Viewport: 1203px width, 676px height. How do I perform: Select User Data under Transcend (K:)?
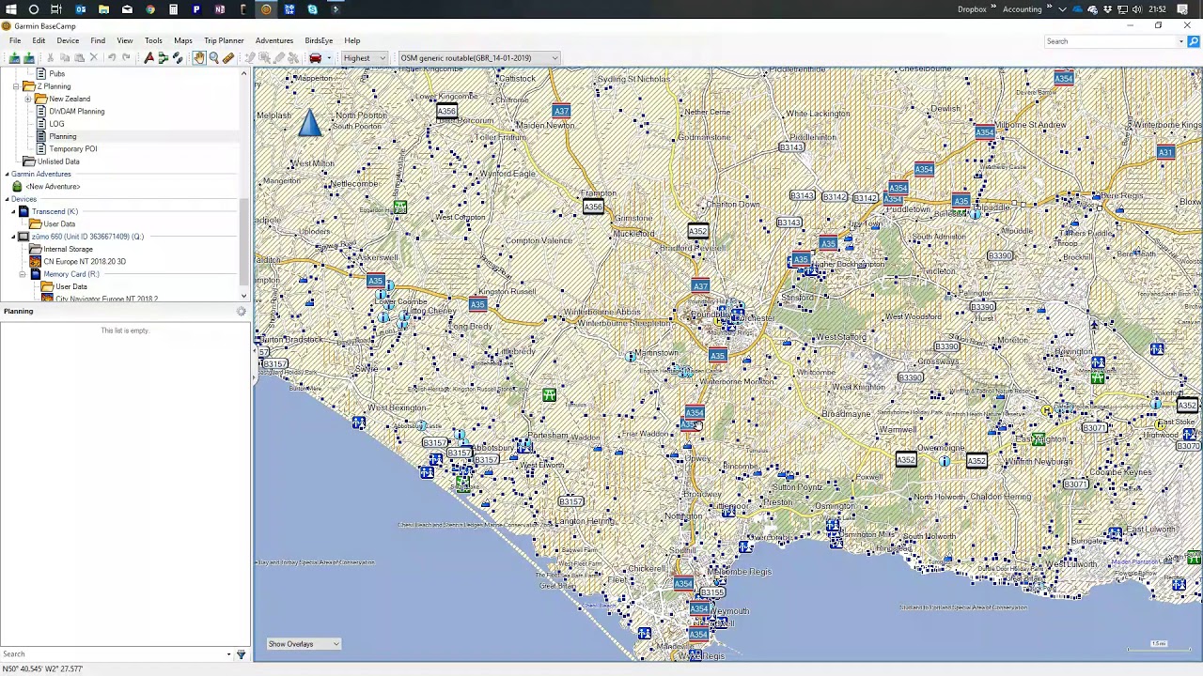click(58, 224)
